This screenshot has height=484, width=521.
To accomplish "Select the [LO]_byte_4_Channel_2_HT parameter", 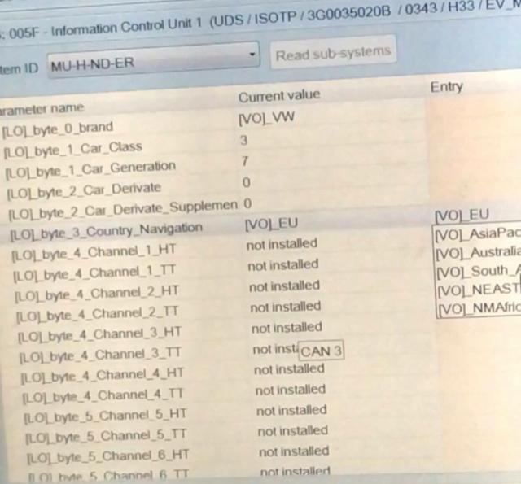I will tap(97, 294).
